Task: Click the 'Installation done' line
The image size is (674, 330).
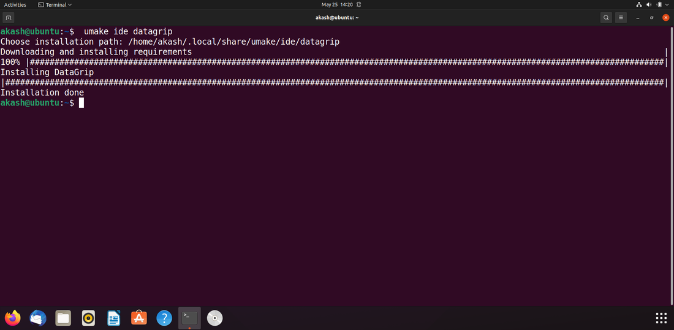Action: coord(42,92)
